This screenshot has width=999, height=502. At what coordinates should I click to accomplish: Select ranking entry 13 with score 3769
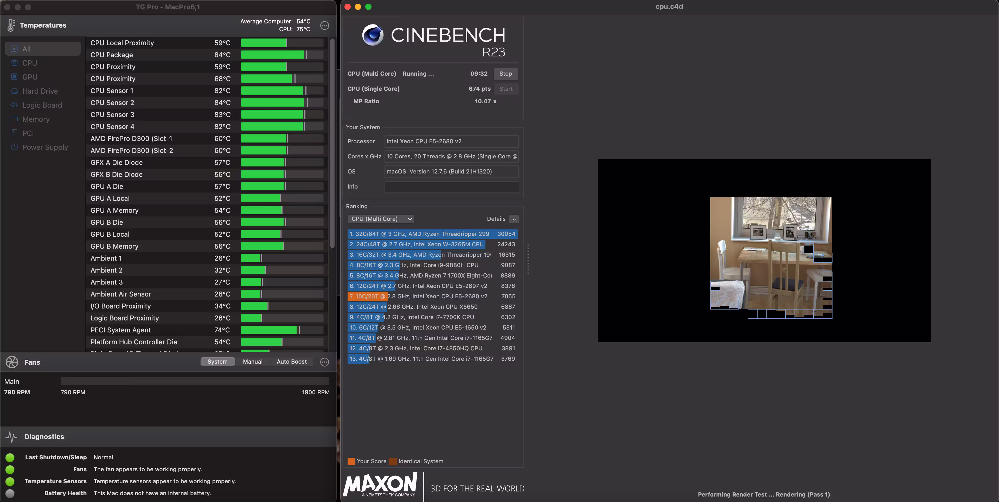click(433, 359)
